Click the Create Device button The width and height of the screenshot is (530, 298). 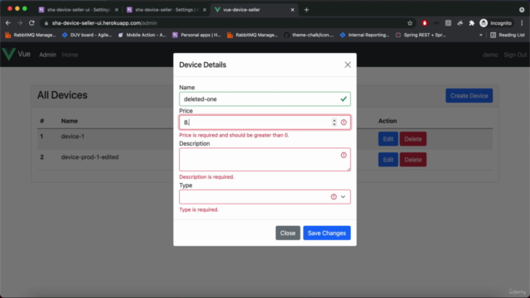(x=469, y=96)
